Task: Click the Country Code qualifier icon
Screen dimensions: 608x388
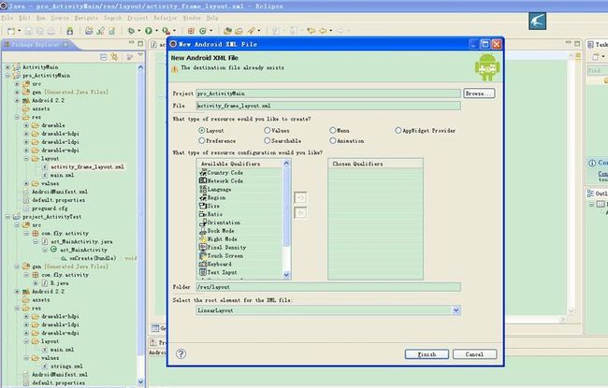Action: (203, 172)
